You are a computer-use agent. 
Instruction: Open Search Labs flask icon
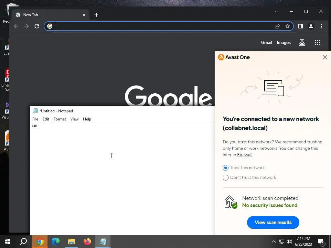click(x=302, y=43)
